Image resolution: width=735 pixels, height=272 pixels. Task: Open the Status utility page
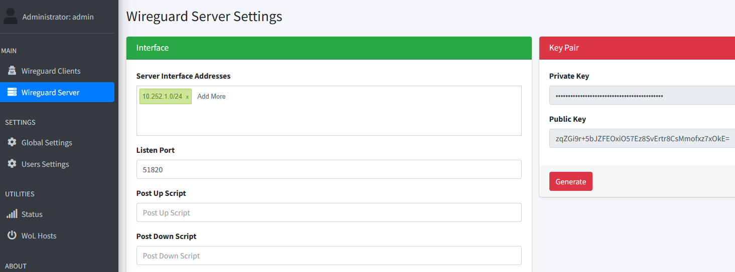click(32, 214)
